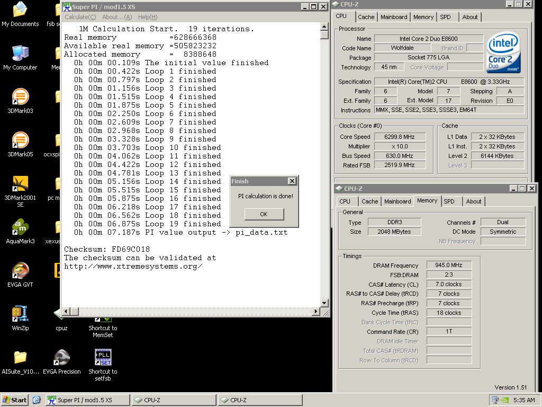The width and height of the screenshot is (542, 407).
Task: Click the FSB:DRAM value 2:3
Action: point(449,275)
